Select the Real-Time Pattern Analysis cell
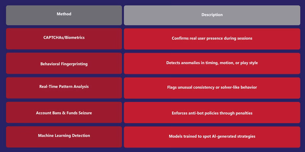This screenshot has width=305, height=152. [x=64, y=88]
